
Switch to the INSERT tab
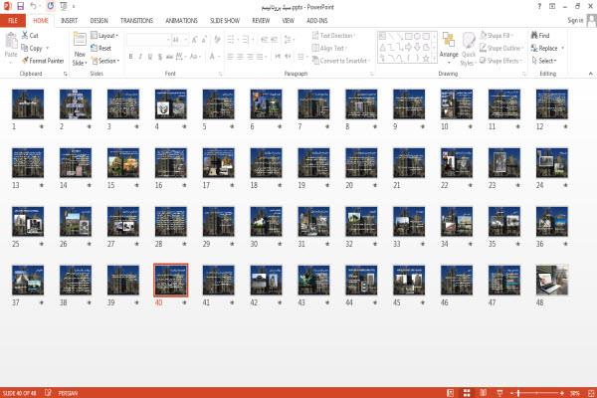tap(69, 21)
